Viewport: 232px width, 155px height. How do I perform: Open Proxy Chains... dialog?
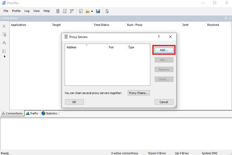coord(139,93)
